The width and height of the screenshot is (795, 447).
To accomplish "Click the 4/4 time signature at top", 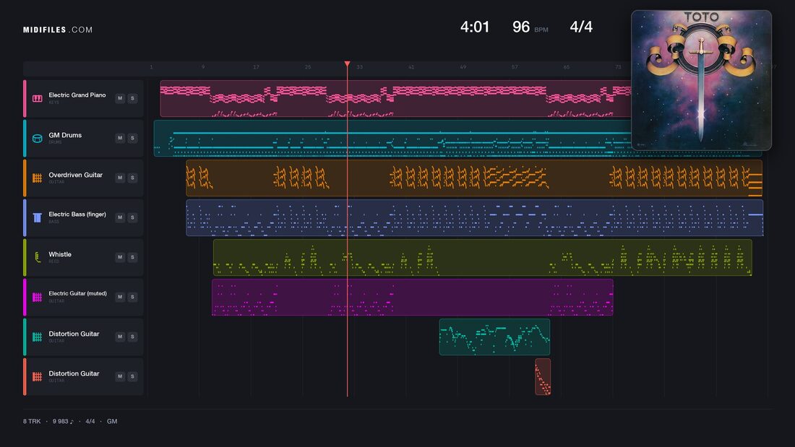I will coord(581,27).
